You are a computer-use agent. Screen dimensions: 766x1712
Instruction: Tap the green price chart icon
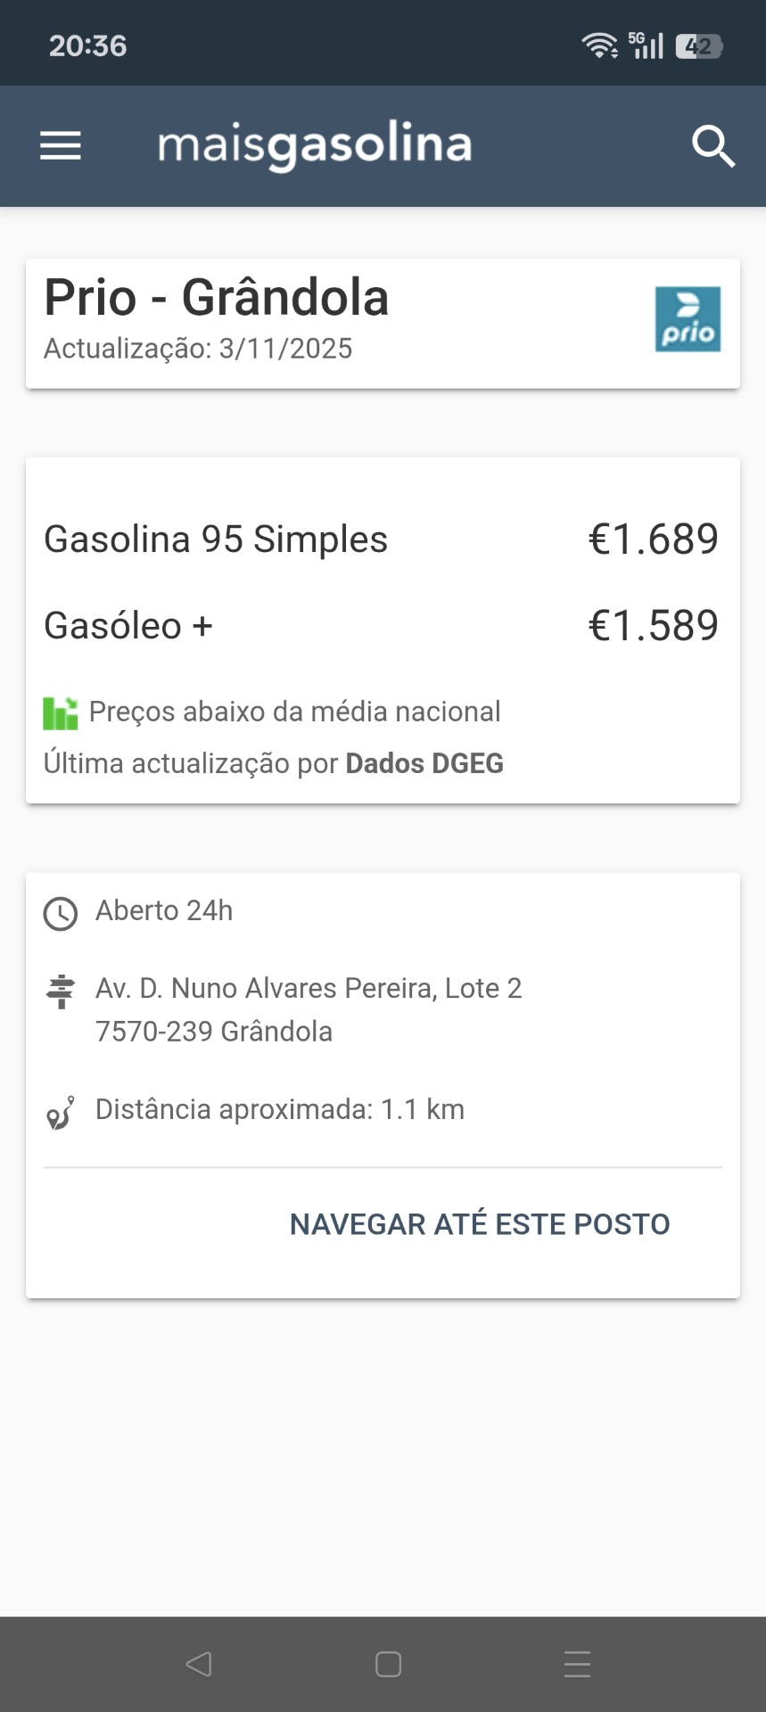tap(61, 713)
